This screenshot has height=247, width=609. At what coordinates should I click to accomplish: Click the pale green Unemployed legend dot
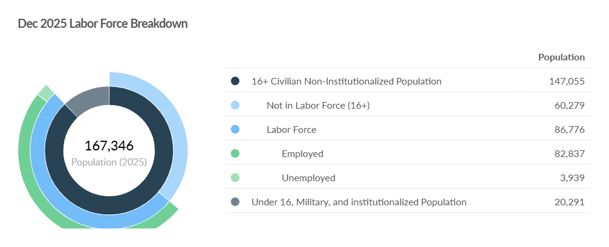pyautogui.click(x=235, y=178)
